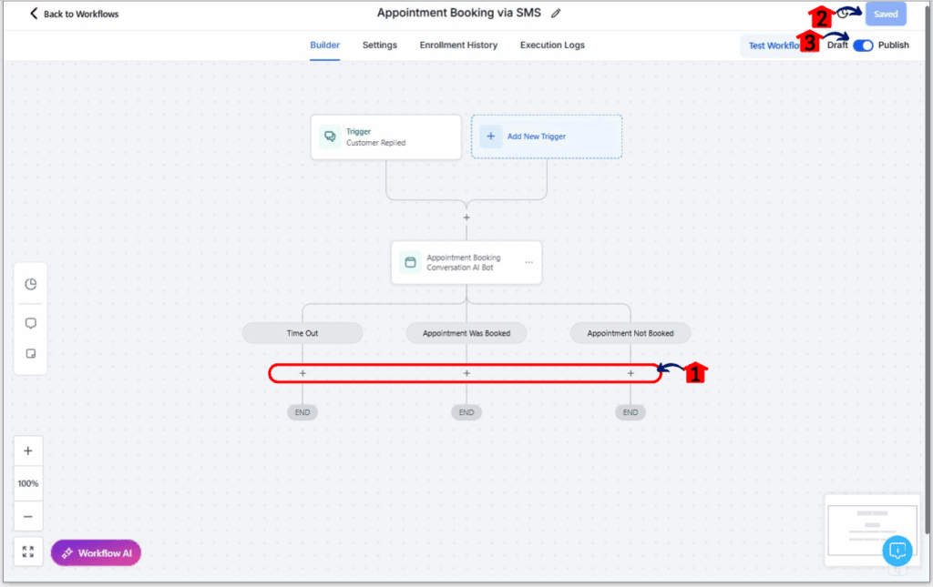
Task: Select the Appointment Was Booked branch
Action: coord(466,333)
